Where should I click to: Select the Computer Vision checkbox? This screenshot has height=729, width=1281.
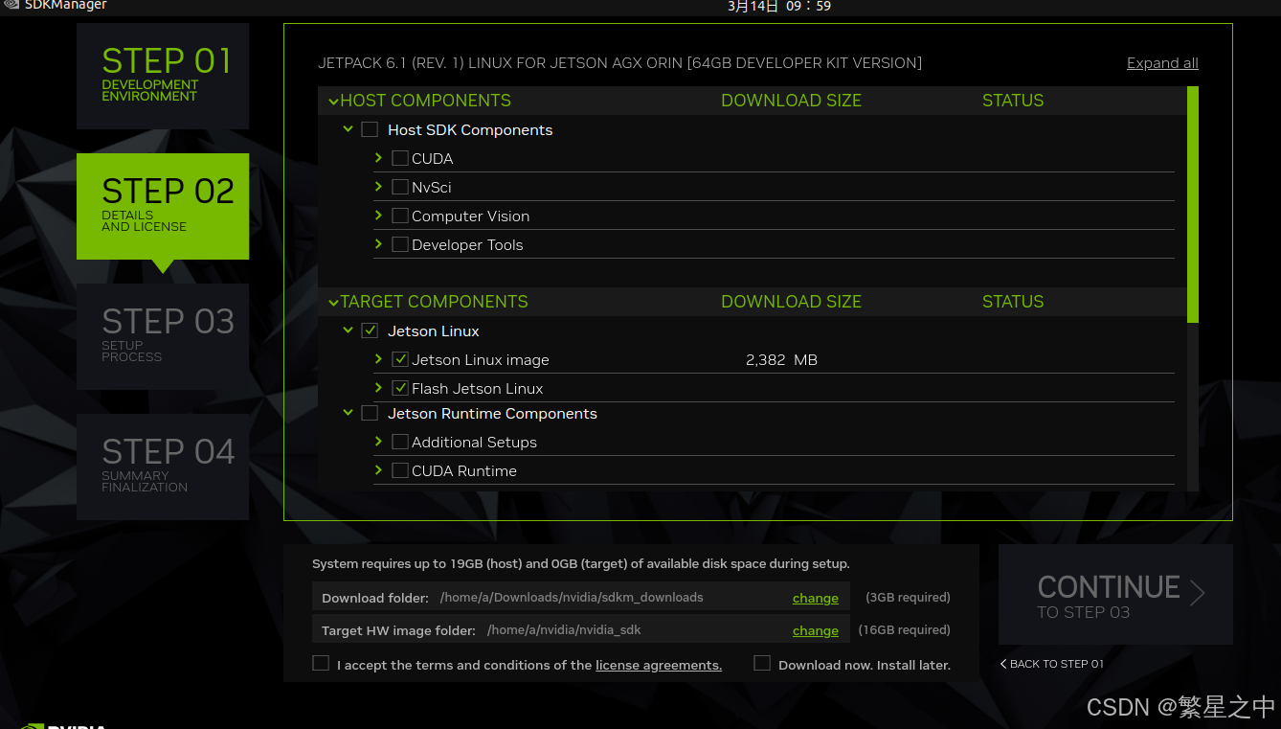[x=400, y=216]
